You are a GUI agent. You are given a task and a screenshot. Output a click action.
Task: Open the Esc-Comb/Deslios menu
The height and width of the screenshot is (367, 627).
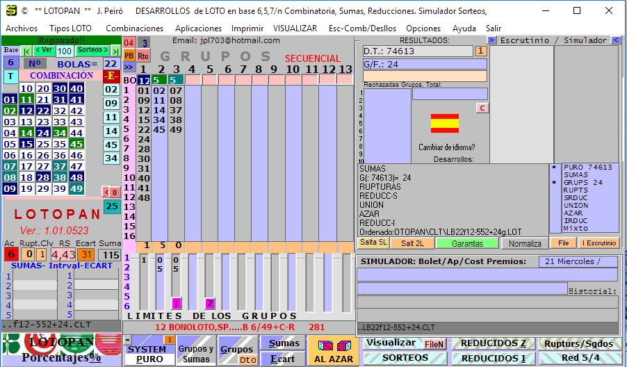click(x=362, y=28)
